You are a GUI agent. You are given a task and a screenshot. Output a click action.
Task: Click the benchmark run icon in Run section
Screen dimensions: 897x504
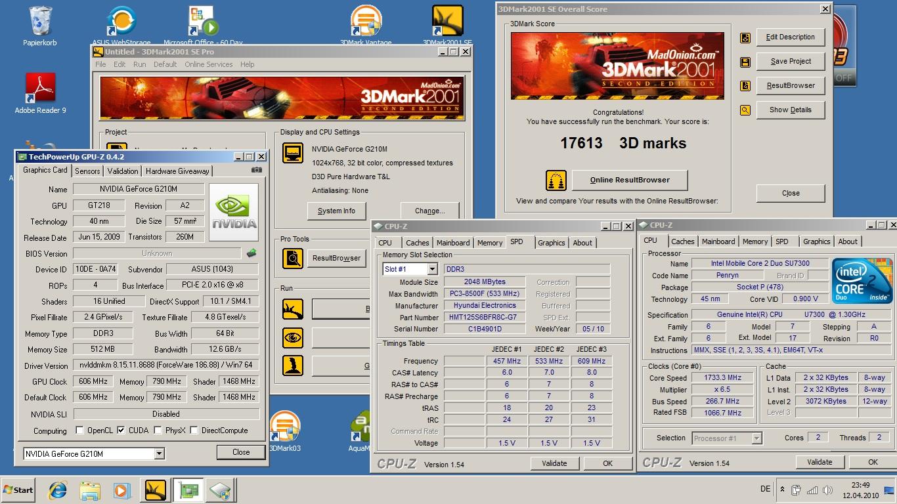[x=293, y=309]
